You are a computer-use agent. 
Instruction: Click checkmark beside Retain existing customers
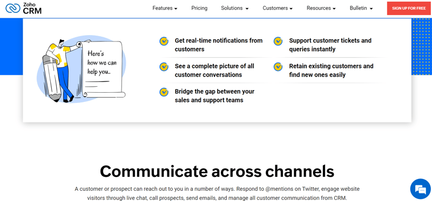pyautogui.click(x=278, y=67)
